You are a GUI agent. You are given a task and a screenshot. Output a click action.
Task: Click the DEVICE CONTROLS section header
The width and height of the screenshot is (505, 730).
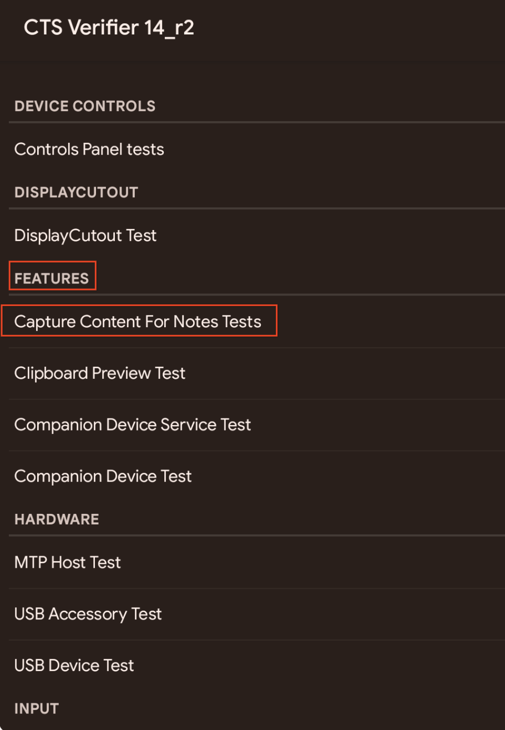pyautogui.click(x=85, y=106)
